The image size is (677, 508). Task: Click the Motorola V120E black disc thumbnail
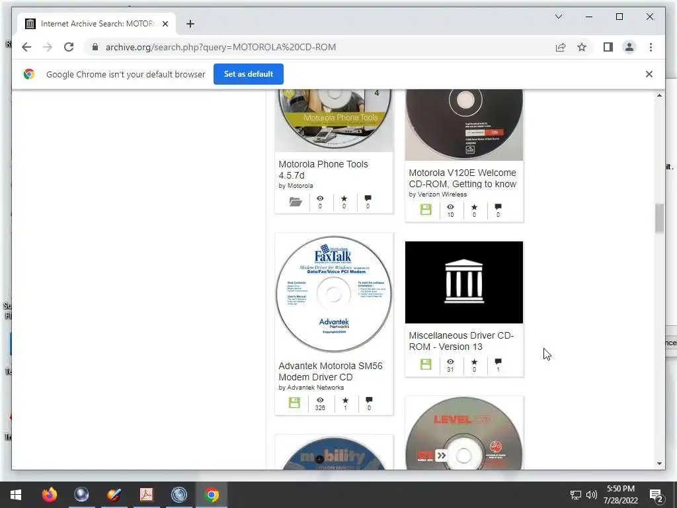click(x=464, y=125)
